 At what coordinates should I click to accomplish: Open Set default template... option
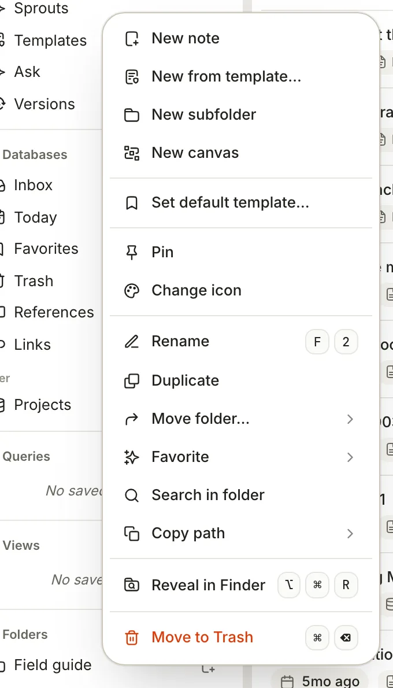click(241, 203)
